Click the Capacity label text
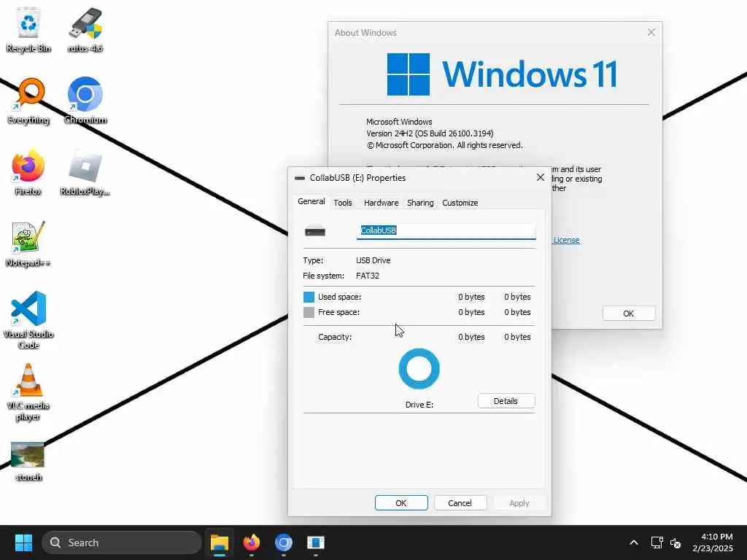The height and width of the screenshot is (560, 747). [x=335, y=337]
